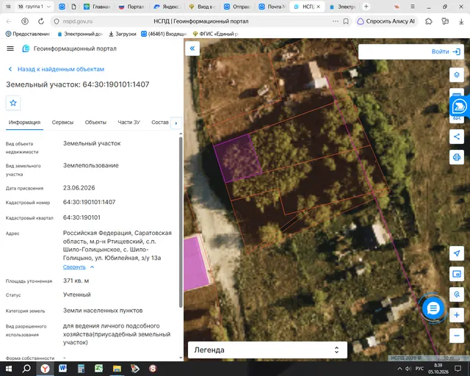This screenshot has width=470, height=376.
Task: Add land parcel to favorites with star
Action: [x=13, y=103]
